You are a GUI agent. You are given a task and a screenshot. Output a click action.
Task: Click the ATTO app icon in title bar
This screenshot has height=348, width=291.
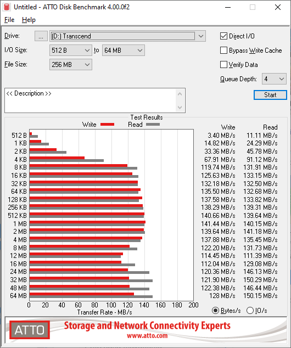click(7, 7)
